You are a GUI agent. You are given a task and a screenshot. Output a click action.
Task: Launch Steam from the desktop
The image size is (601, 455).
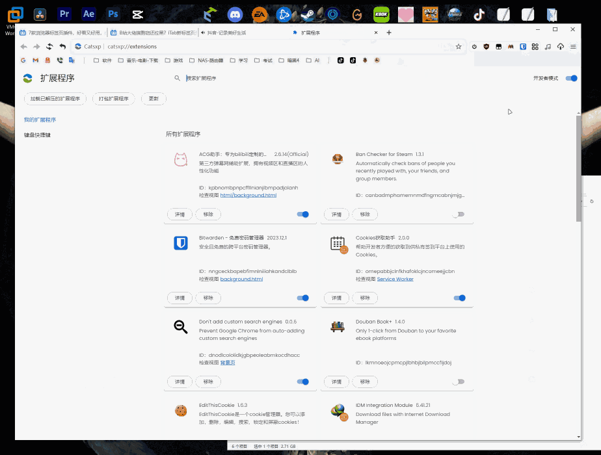coord(308,14)
